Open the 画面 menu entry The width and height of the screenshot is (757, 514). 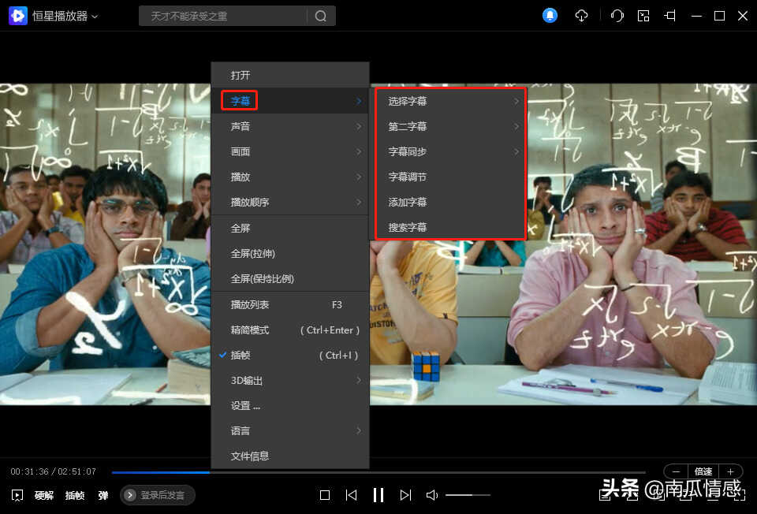pos(290,151)
